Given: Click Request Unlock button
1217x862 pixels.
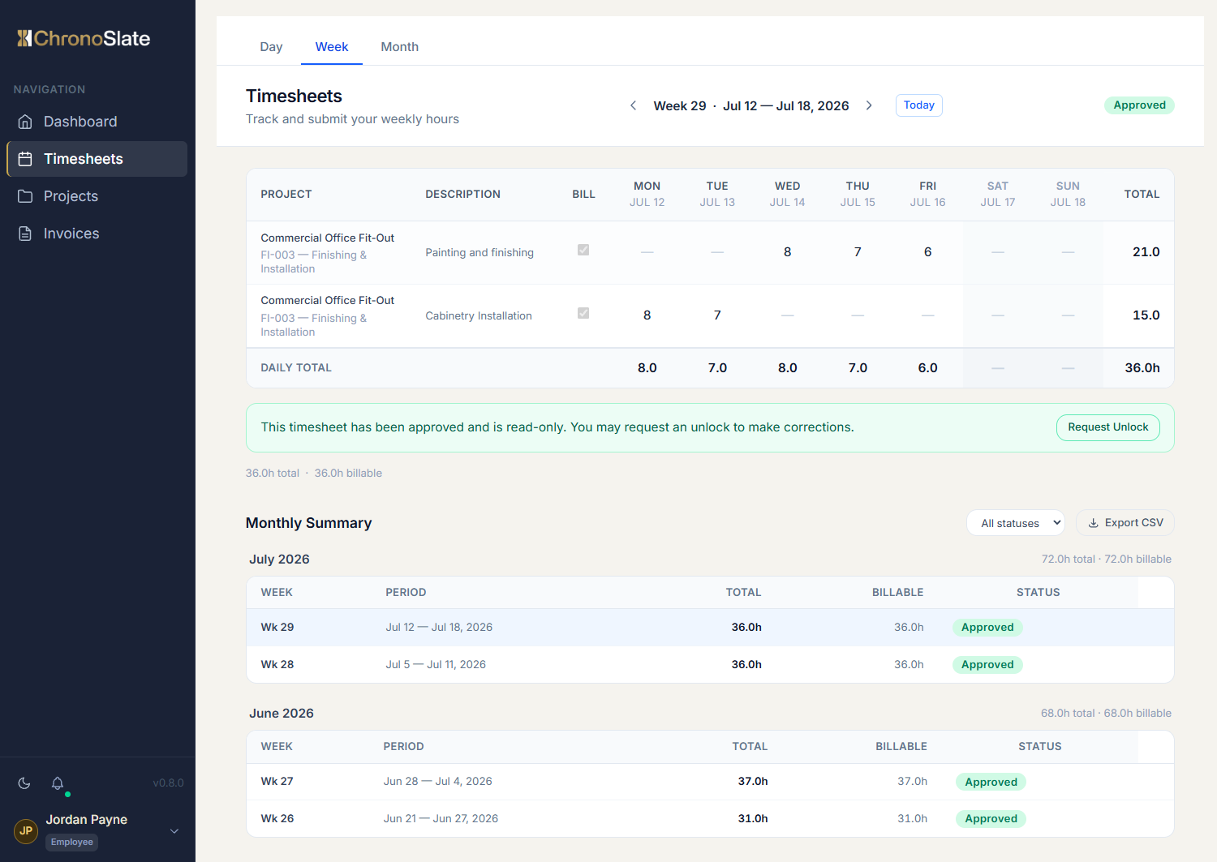Looking at the screenshot, I should coord(1107,427).
